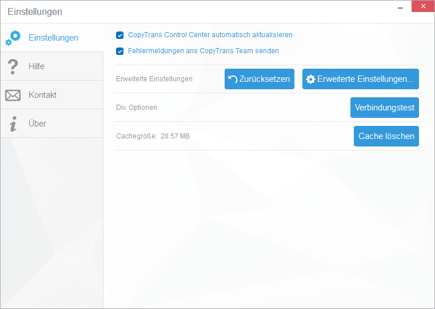
Task: Open Erweiterte Einstellungen... button label
Action: pos(365,79)
